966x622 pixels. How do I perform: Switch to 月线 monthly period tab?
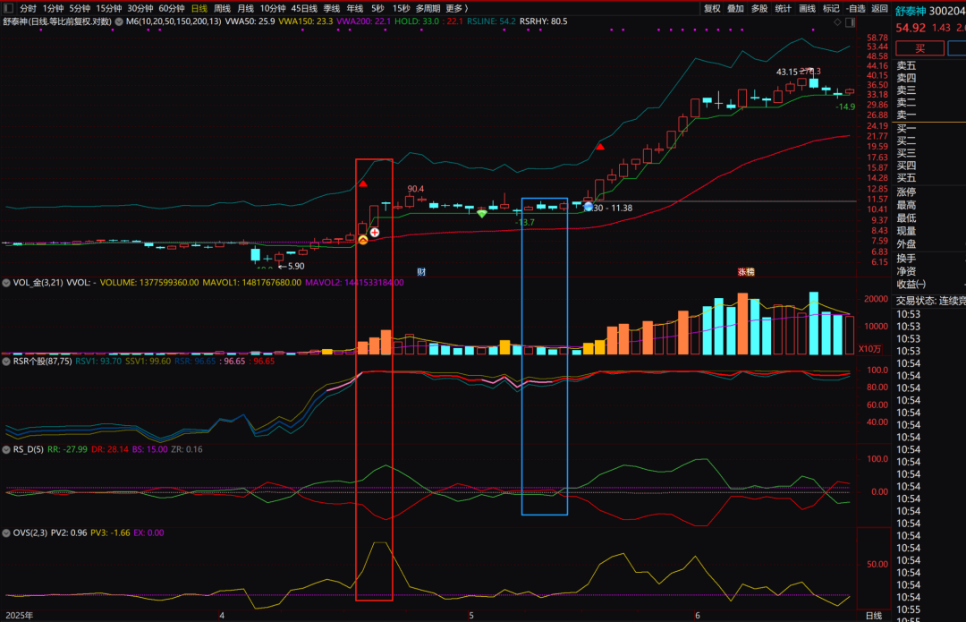coord(245,9)
